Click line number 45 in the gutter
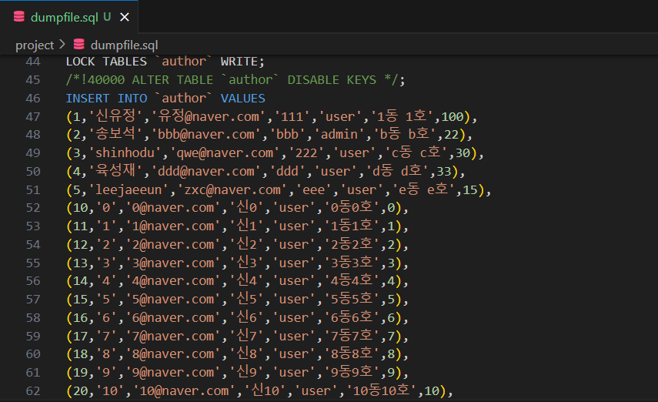Screen dimensions: 658x402 [33, 80]
